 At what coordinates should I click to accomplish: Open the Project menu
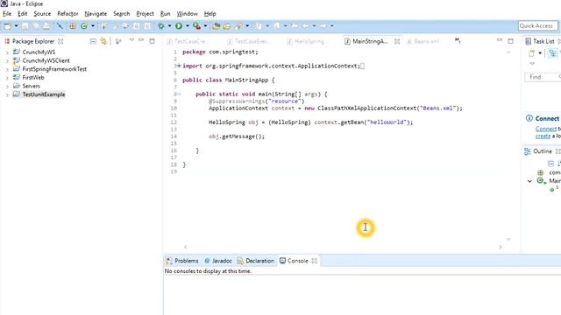(145, 14)
